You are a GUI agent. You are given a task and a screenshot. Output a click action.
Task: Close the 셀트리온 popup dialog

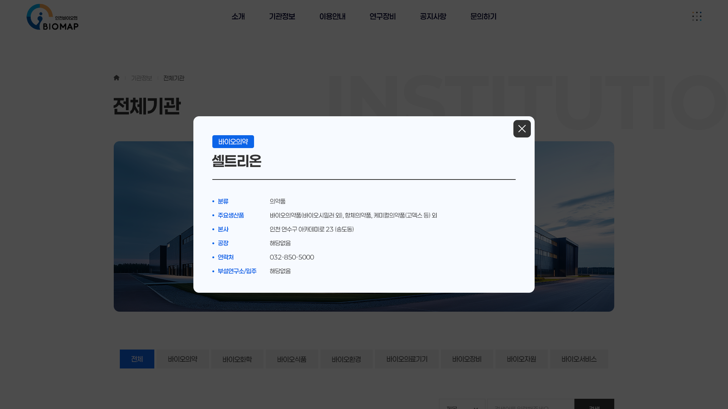(x=522, y=129)
